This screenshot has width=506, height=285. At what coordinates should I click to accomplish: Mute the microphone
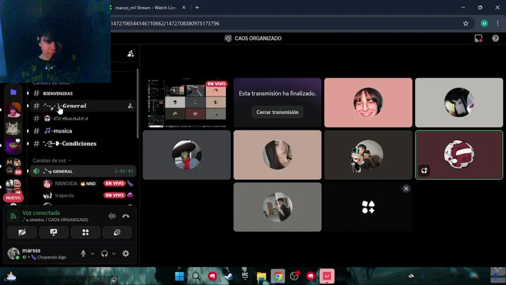83,254
